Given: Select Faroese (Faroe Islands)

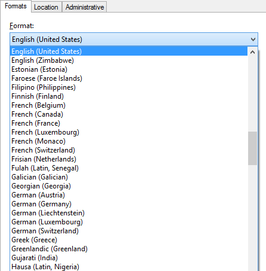Looking at the screenshot, I should pyautogui.click(x=129, y=78).
